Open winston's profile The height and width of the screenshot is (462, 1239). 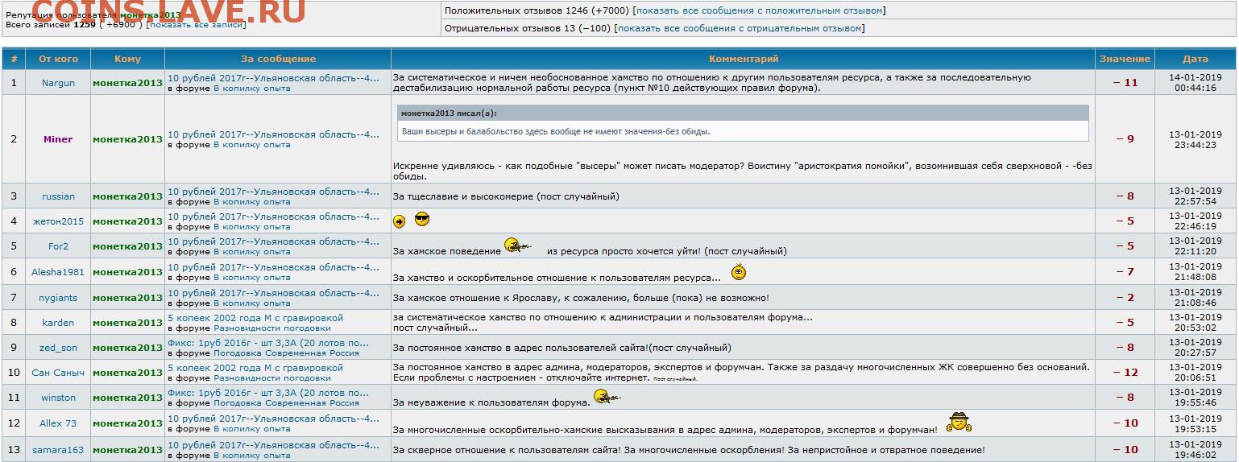58,398
